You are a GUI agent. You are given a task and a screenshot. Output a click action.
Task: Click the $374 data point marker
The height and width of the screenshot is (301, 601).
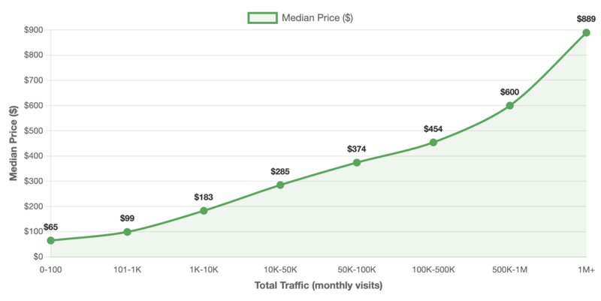(357, 162)
